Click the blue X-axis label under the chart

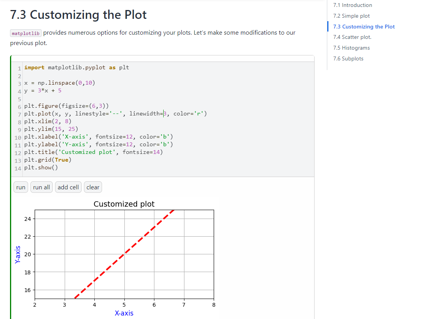point(124,313)
